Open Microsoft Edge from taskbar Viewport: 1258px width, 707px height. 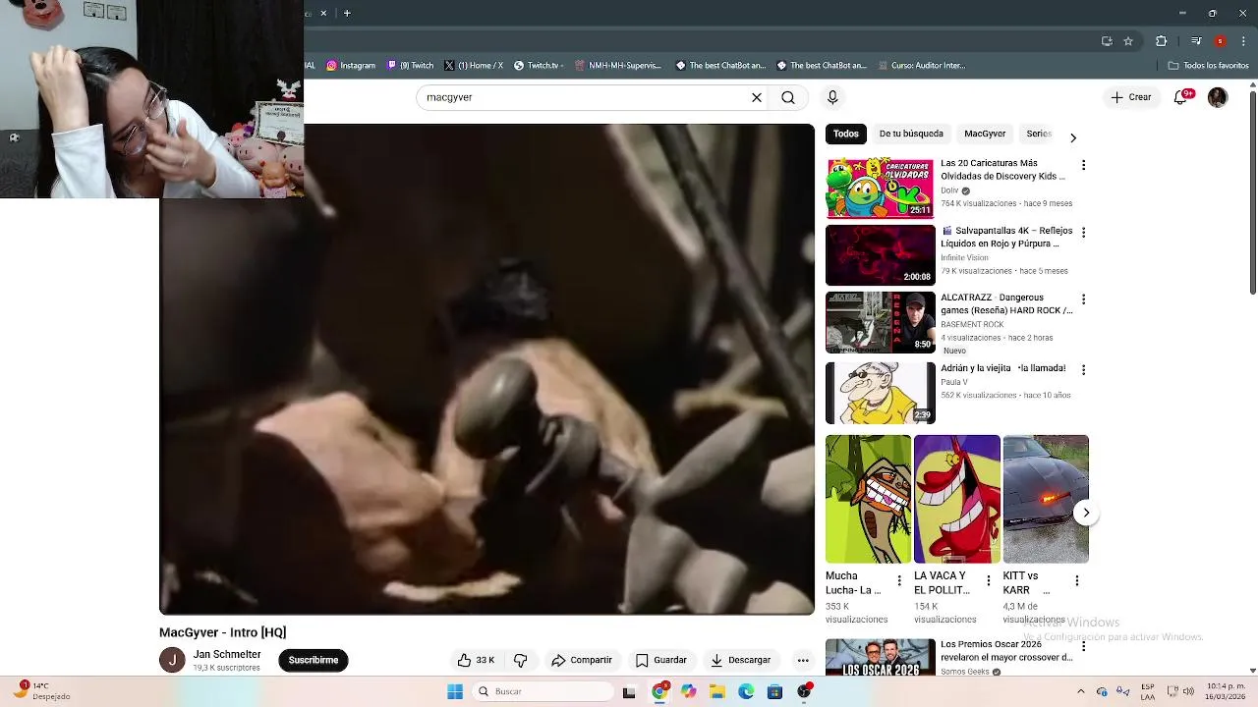(x=746, y=691)
